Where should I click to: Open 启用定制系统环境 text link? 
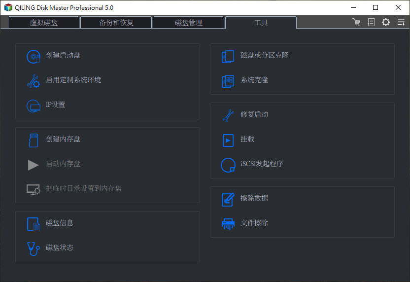(73, 80)
